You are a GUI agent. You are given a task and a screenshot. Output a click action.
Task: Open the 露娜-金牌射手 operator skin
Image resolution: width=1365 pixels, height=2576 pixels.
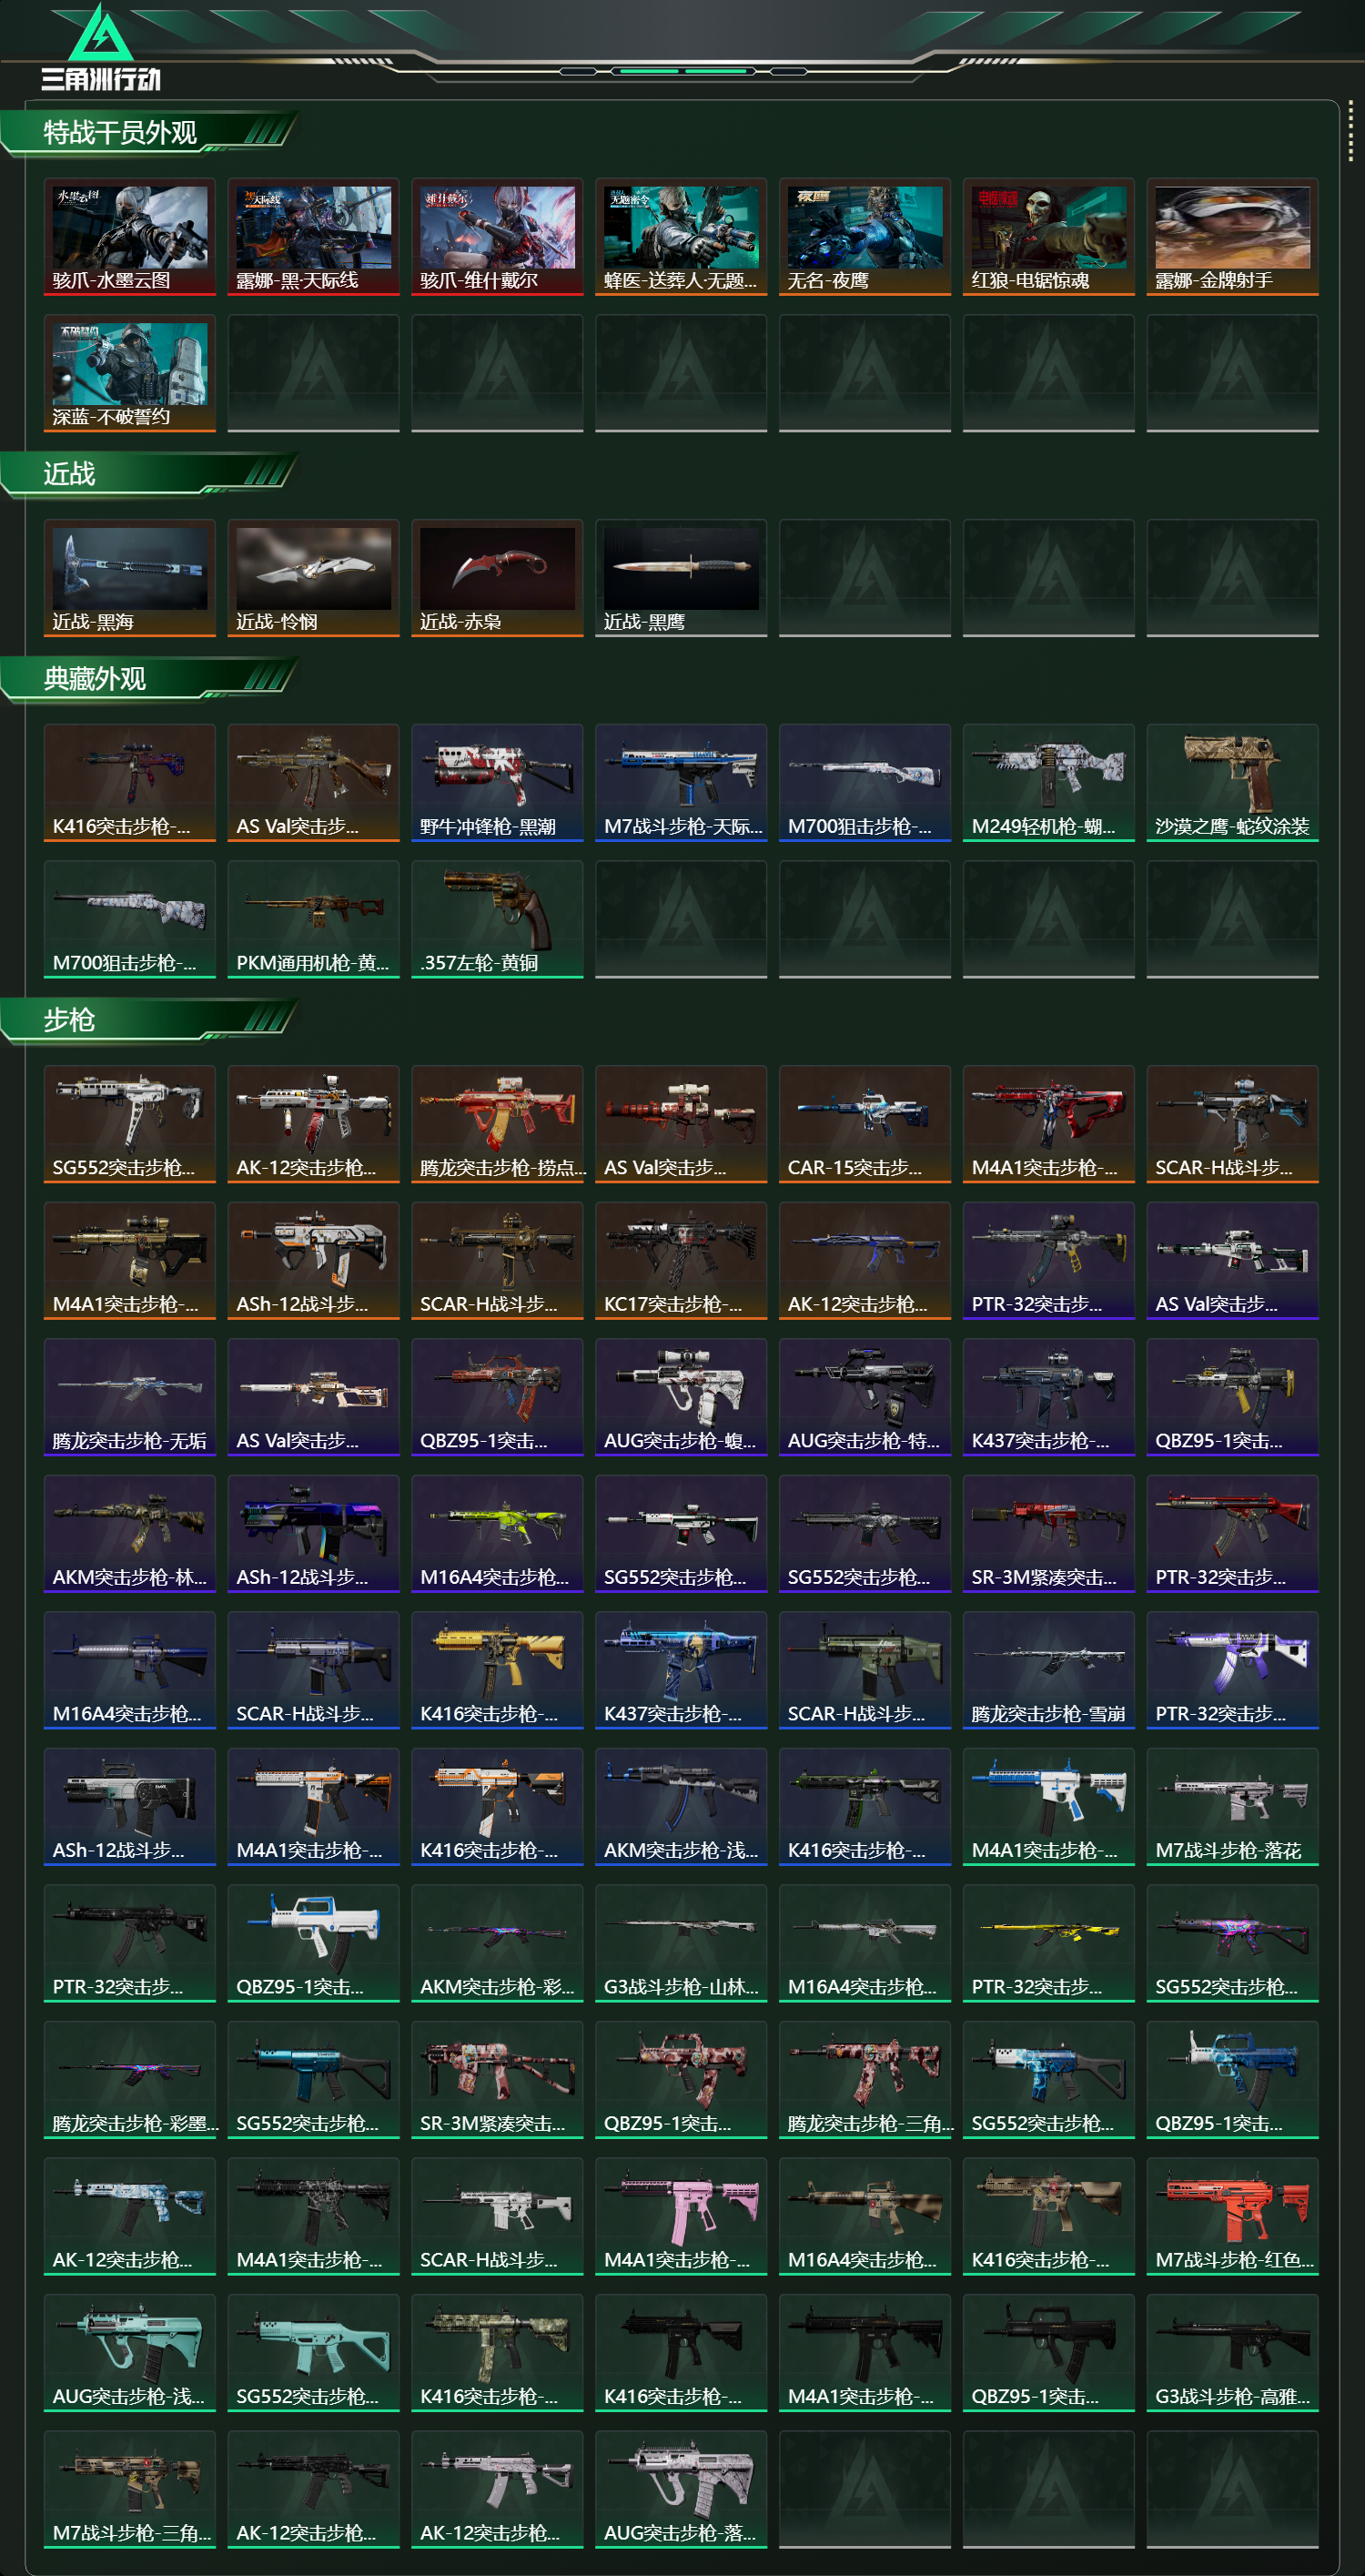(x=1233, y=237)
